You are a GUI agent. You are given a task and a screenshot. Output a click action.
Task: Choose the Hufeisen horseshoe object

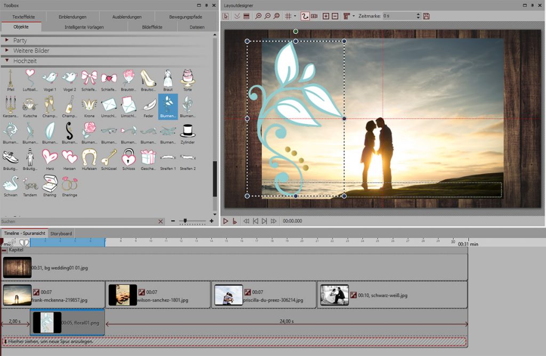[89, 157]
